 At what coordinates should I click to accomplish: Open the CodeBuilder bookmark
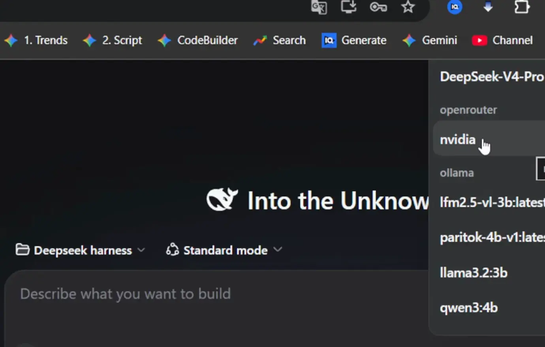click(197, 40)
